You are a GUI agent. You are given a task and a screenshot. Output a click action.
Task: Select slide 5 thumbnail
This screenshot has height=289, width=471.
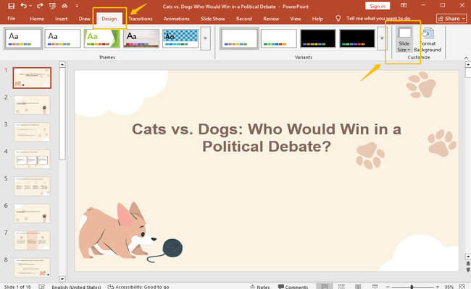point(32,186)
